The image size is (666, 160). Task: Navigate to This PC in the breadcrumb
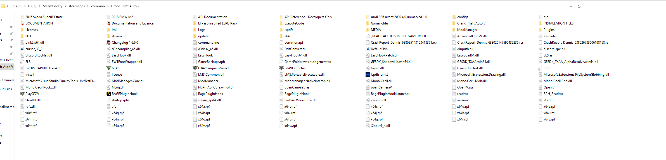[16, 6]
